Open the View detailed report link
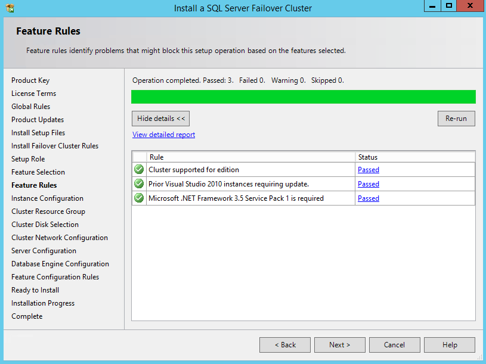 point(163,135)
